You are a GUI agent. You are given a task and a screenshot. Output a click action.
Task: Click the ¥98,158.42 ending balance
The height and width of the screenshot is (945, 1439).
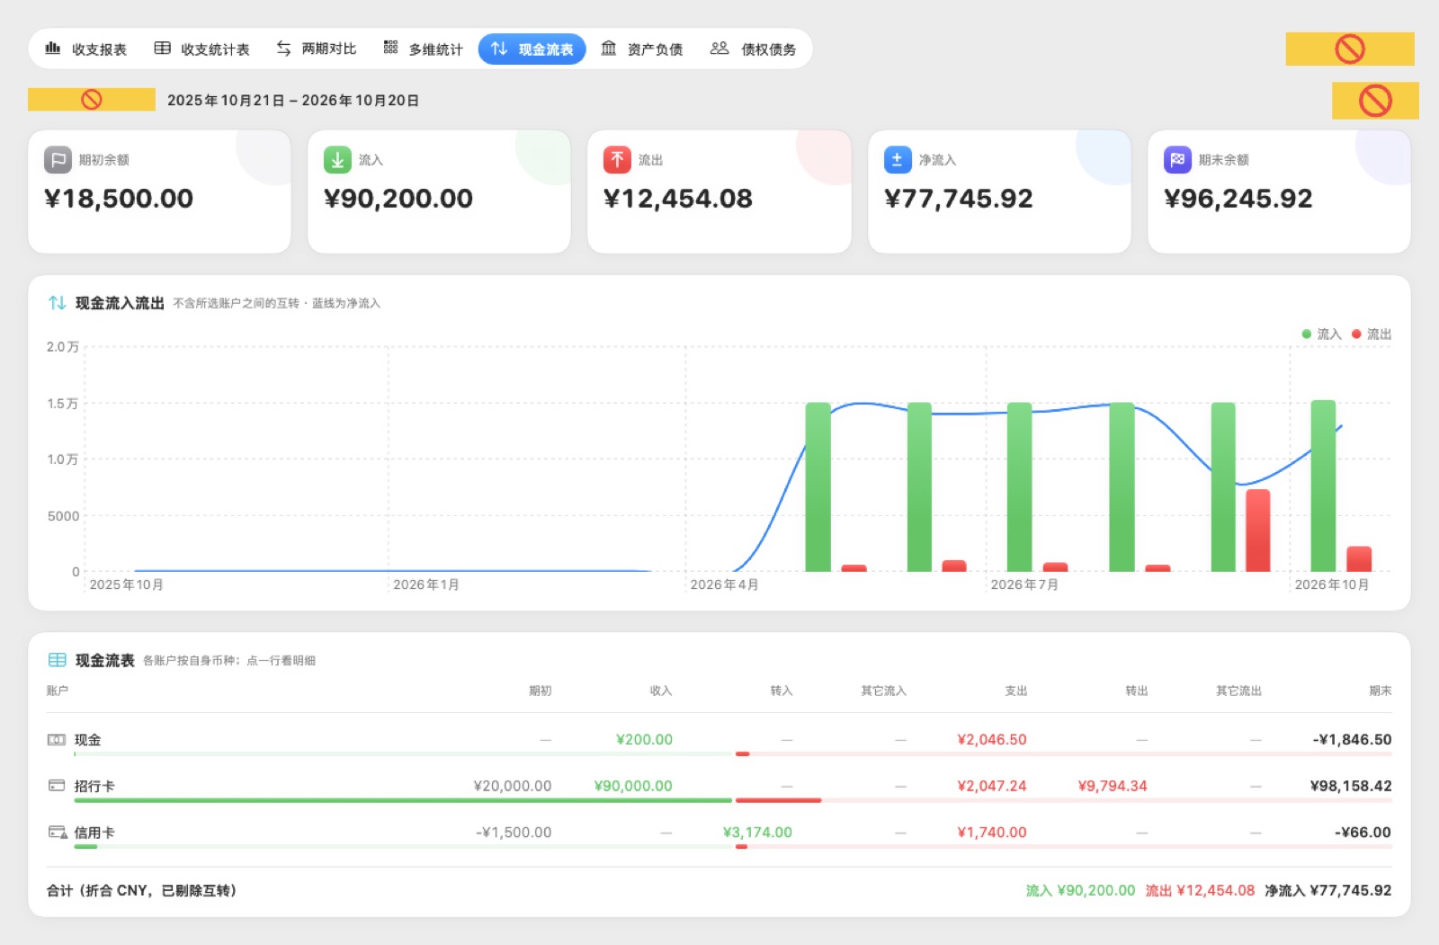(1351, 786)
